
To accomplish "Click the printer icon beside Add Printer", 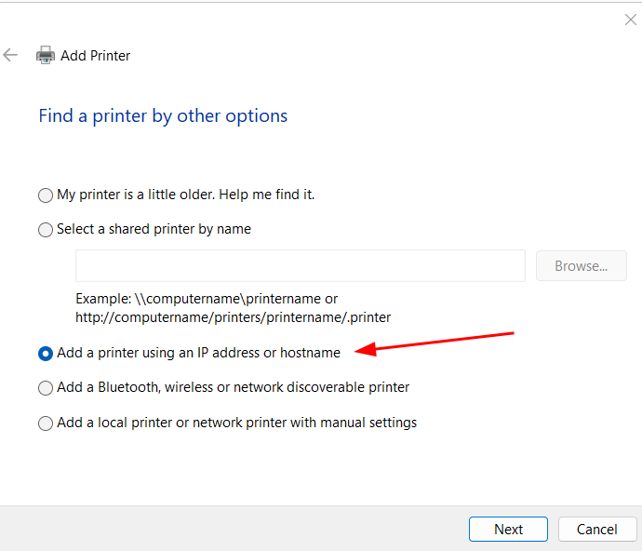I will [46, 55].
